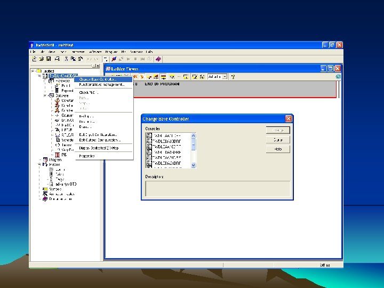Screen dimensions: 384x288
Task: Click the Constants icon in the tree
Action: [57, 100]
